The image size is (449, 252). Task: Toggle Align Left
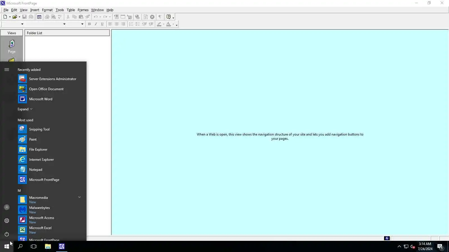pos(110,24)
